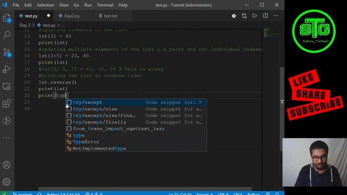
Task: Open the Explorer view in activity bar
Action: click(7, 18)
